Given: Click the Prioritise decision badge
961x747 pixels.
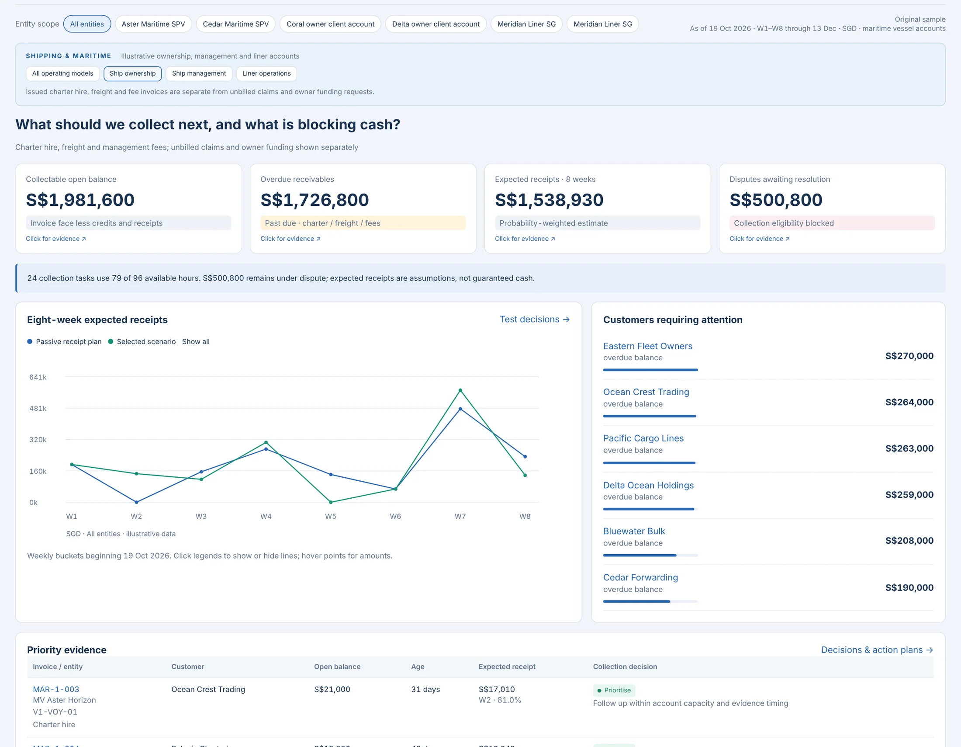Looking at the screenshot, I should (x=614, y=690).
